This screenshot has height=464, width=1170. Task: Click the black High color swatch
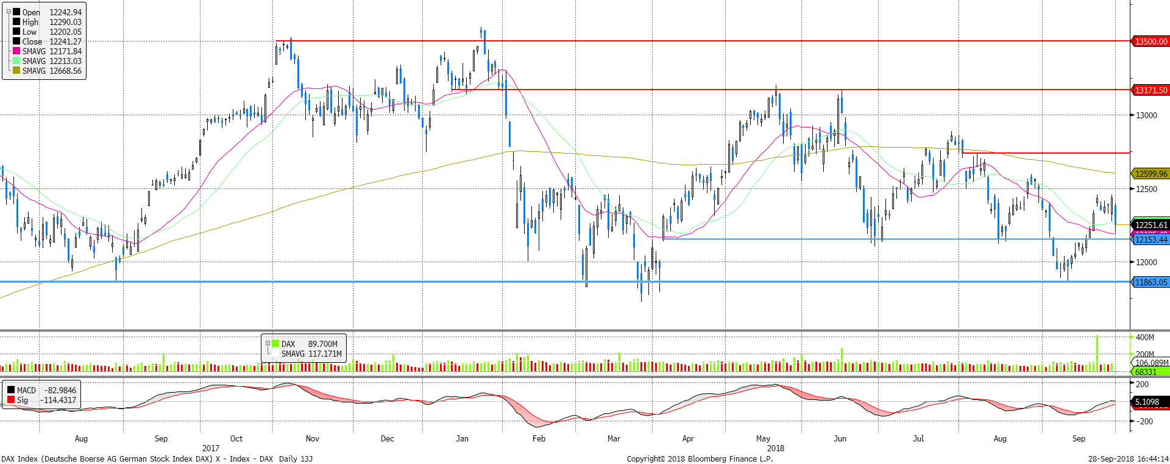[x=16, y=21]
